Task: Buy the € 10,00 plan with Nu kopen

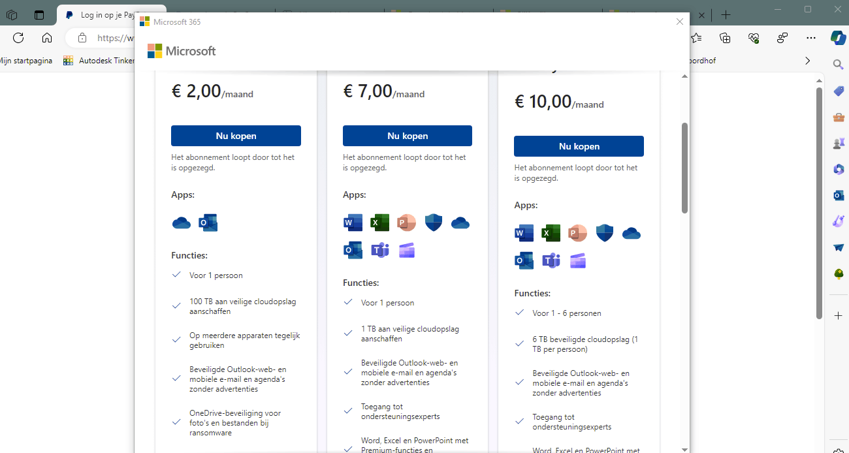Action: (x=579, y=146)
